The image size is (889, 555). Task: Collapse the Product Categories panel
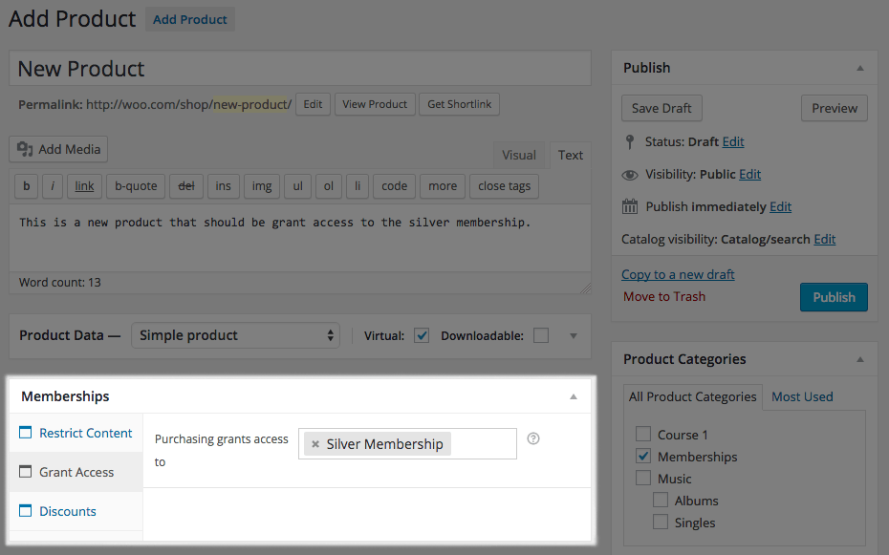pos(860,359)
